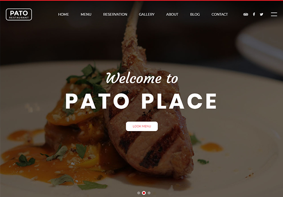This screenshot has height=197, width=283.
Task: Click the red top progress bar
Action: tap(141, 0)
